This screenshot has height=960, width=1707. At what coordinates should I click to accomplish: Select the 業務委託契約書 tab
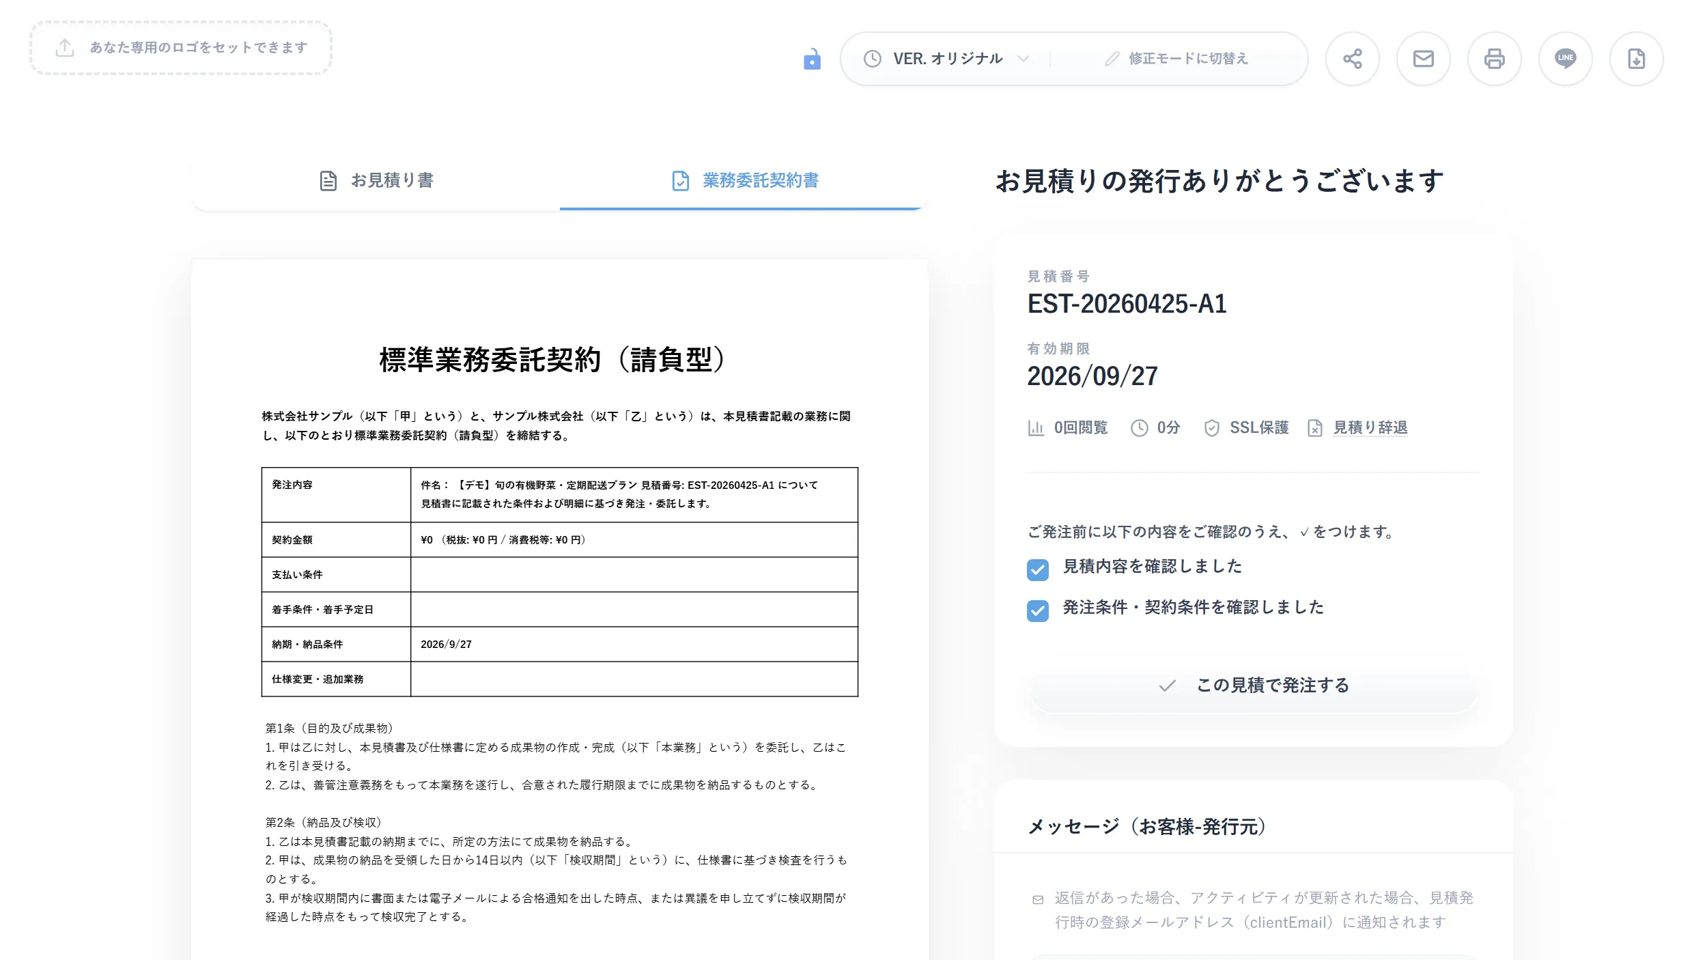tap(744, 180)
